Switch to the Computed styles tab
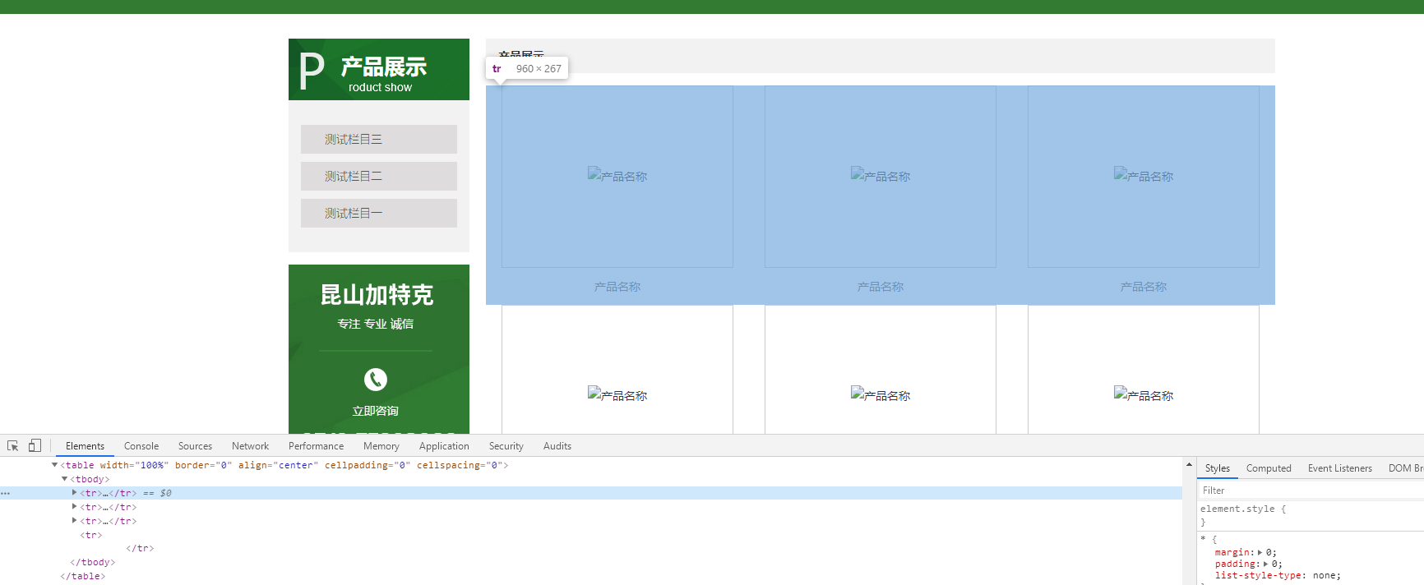The height and width of the screenshot is (585, 1424). (x=1268, y=468)
